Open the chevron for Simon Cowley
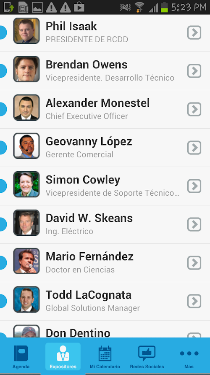Viewport: 210px width, 375px height. 194,186
